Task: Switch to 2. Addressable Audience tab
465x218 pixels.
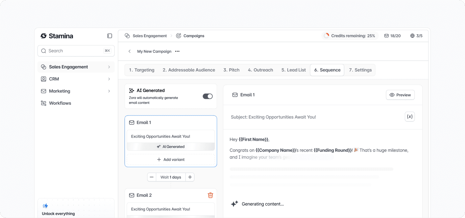Action: coord(189,70)
